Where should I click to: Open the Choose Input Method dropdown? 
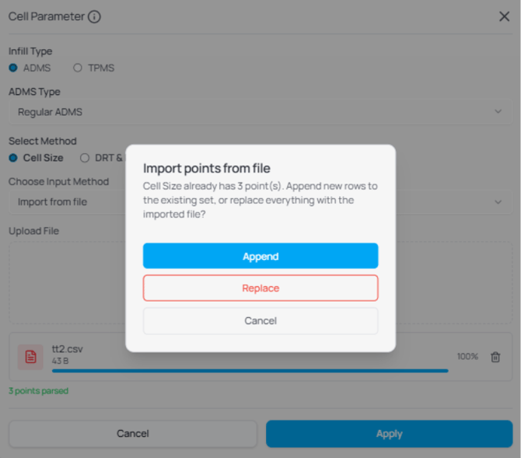pos(260,201)
